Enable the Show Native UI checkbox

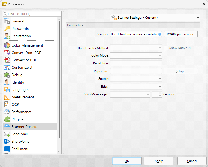[166, 48]
